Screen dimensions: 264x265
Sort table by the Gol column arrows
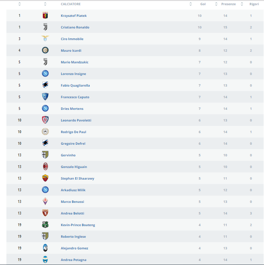click(x=191, y=4)
